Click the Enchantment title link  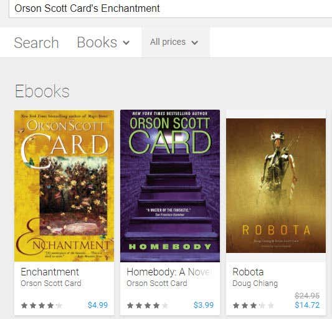coord(50,272)
